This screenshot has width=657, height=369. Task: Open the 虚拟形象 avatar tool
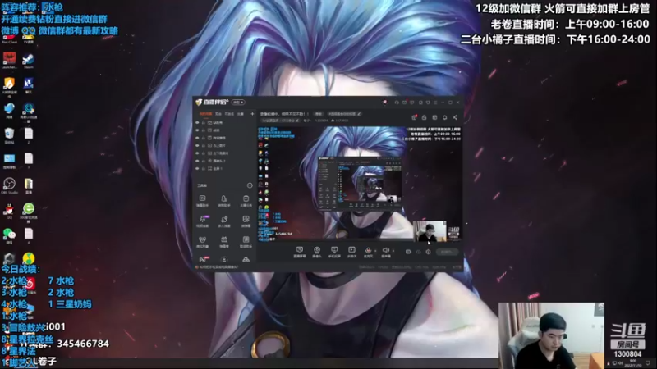click(x=202, y=242)
